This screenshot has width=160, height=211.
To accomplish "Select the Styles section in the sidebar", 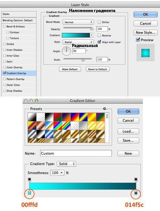I will point(19,14).
